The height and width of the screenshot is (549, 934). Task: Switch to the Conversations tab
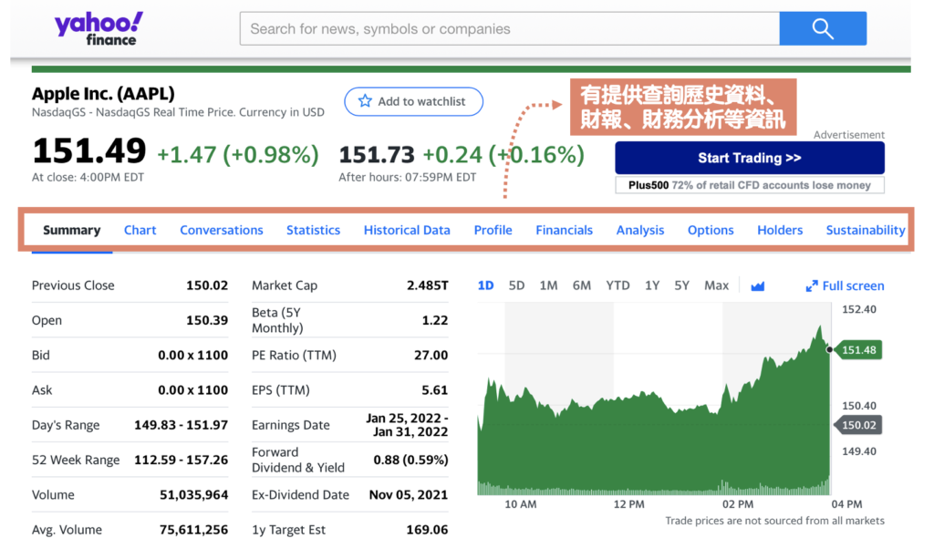click(222, 231)
